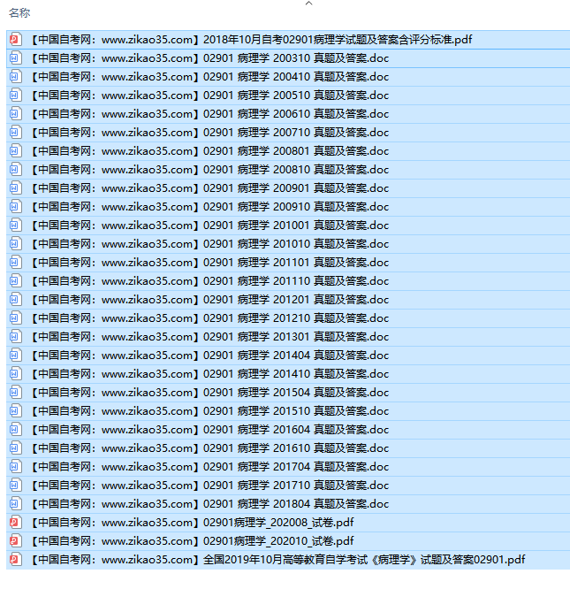Click the doc icon for 200910 真题及答案

pyautogui.click(x=15, y=207)
